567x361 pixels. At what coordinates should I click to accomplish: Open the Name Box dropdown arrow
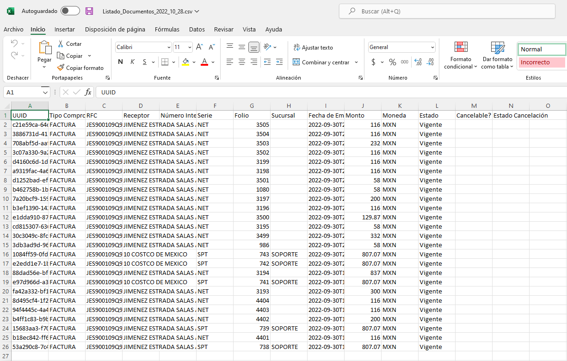click(45, 93)
